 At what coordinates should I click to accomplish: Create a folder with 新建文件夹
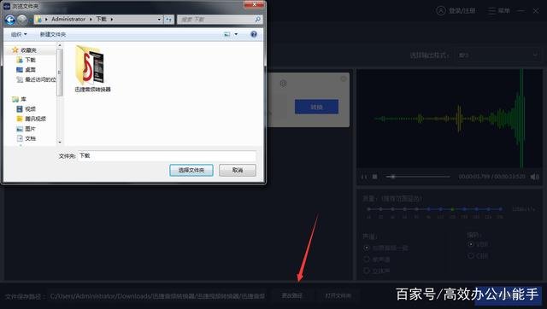[53, 34]
